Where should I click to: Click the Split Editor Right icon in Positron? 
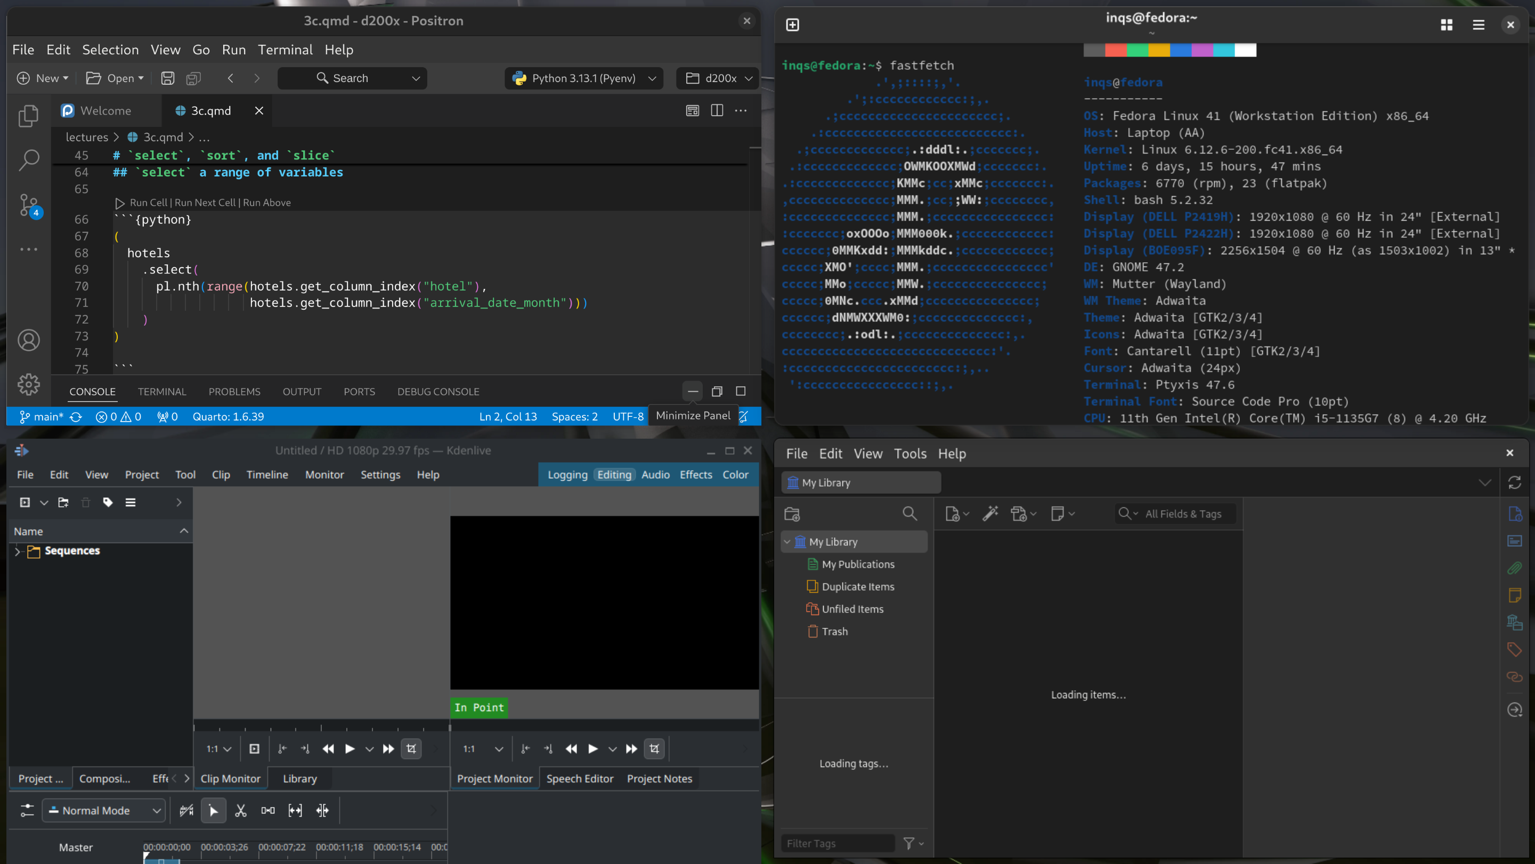tap(717, 110)
